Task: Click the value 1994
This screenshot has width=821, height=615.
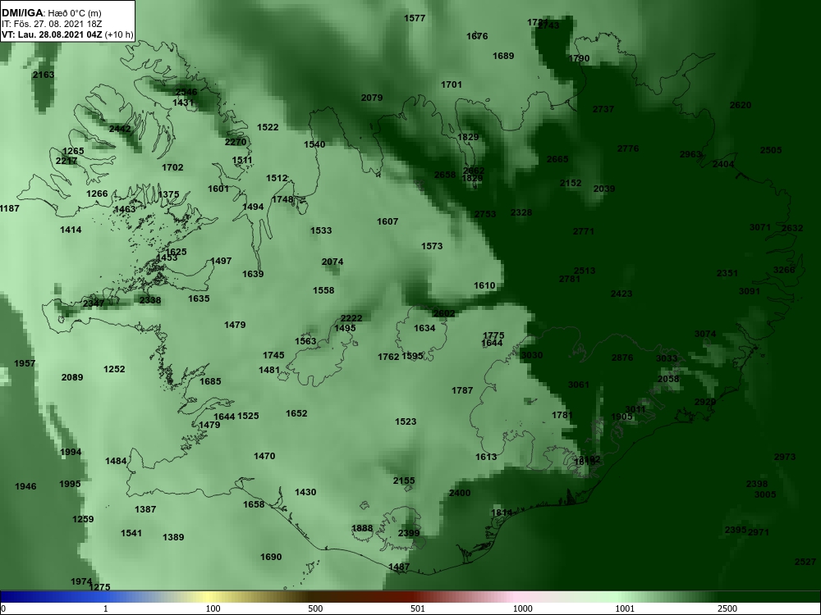Action: [x=71, y=453]
